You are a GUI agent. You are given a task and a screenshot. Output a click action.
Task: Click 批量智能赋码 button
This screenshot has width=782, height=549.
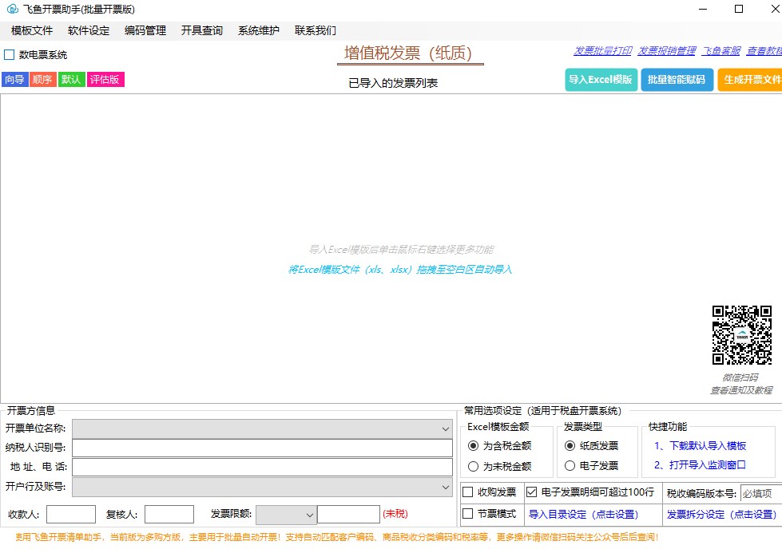[x=677, y=80]
